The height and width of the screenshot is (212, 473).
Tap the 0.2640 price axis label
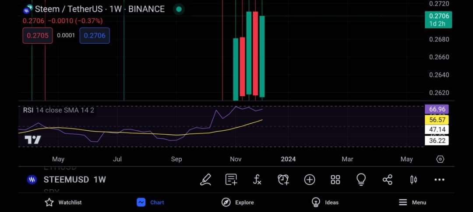439,75
